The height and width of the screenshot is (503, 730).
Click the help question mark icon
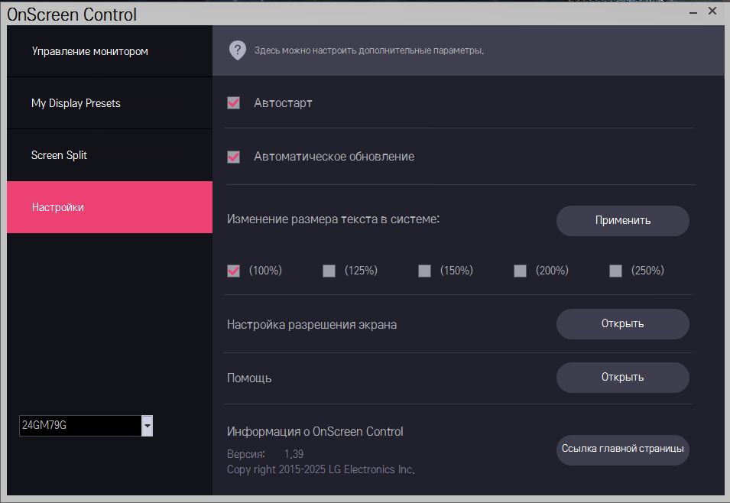tap(237, 50)
